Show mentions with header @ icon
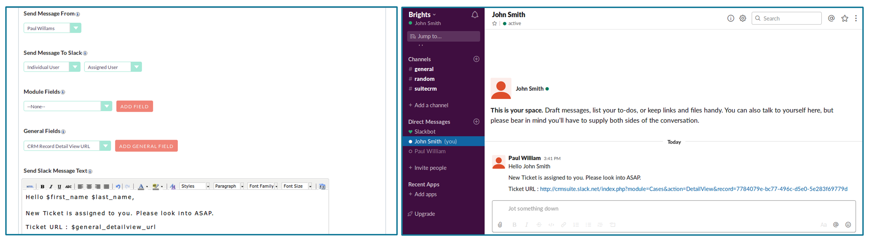Viewport: 870px width, 242px height. click(831, 18)
